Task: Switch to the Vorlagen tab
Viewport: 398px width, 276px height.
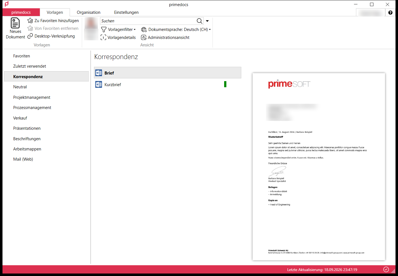Action: click(55, 12)
